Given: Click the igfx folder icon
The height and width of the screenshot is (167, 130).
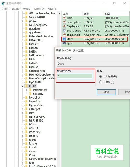Looking at the screenshot, I should click(x=26, y=163).
